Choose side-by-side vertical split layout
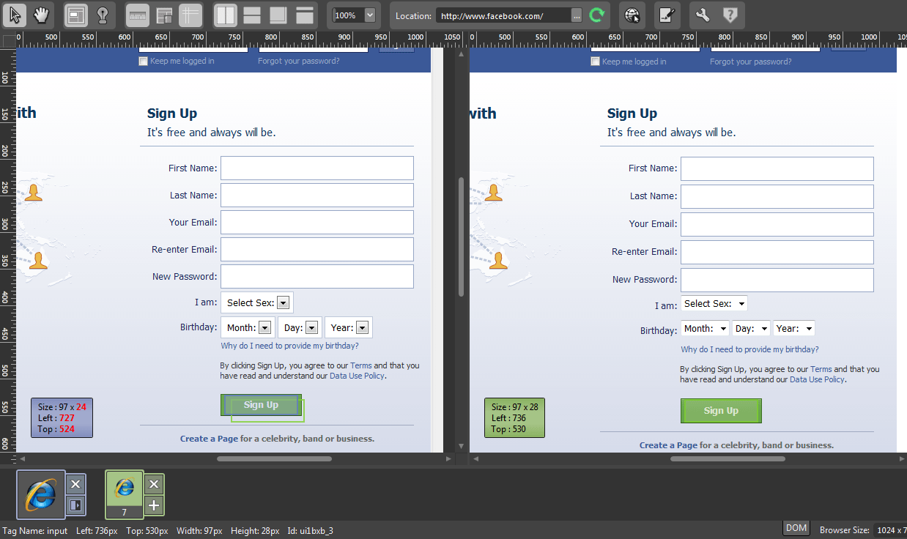This screenshot has width=907, height=539. pos(226,15)
